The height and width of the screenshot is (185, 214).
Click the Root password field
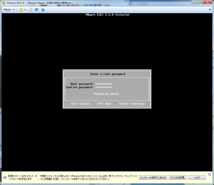(x=104, y=84)
